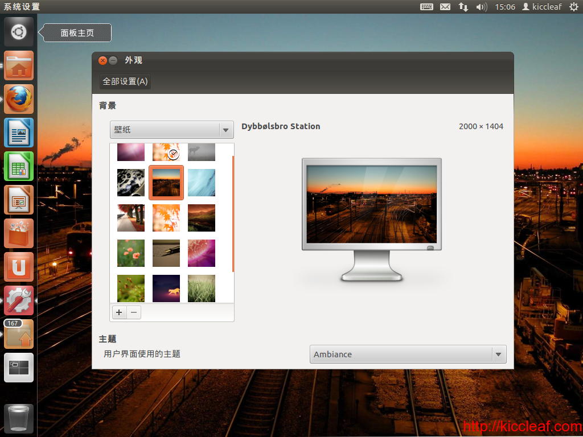The height and width of the screenshot is (437, 583).
Task: Open the session power gear menu
Action: (x=574, y=7)
